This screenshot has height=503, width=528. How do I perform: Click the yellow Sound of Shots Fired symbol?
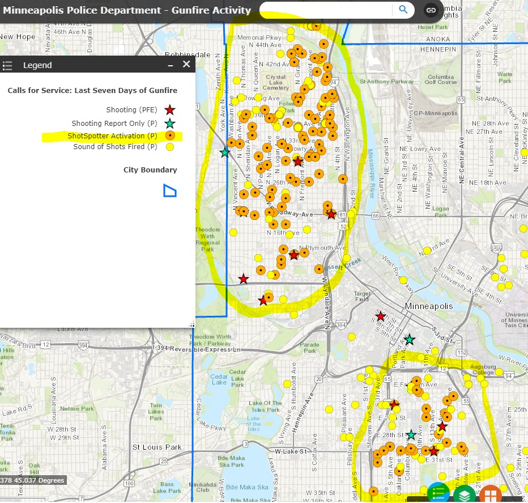(x=170, y=147)
